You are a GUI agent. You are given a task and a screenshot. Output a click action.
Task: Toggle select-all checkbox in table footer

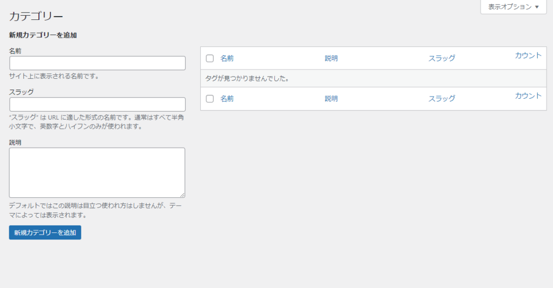[210, 99]
